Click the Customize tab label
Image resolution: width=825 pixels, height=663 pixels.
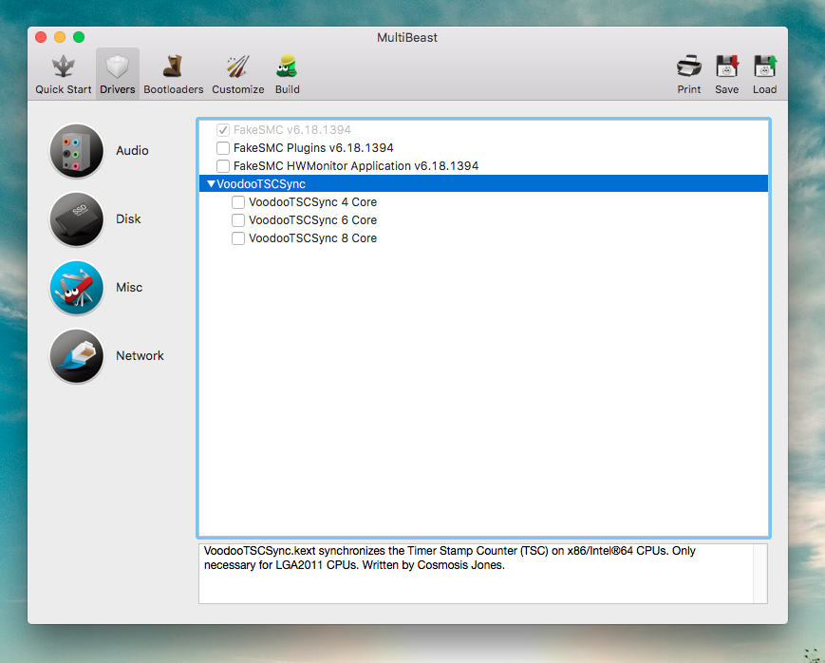[238, 89]
